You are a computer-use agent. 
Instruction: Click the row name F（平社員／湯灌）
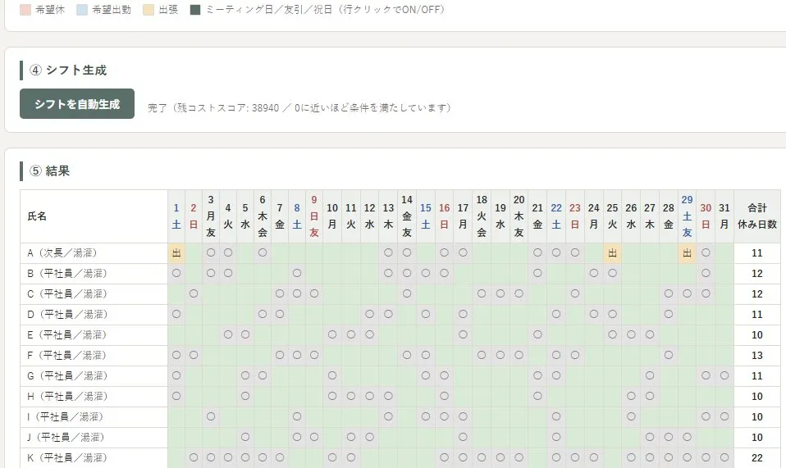67,356
